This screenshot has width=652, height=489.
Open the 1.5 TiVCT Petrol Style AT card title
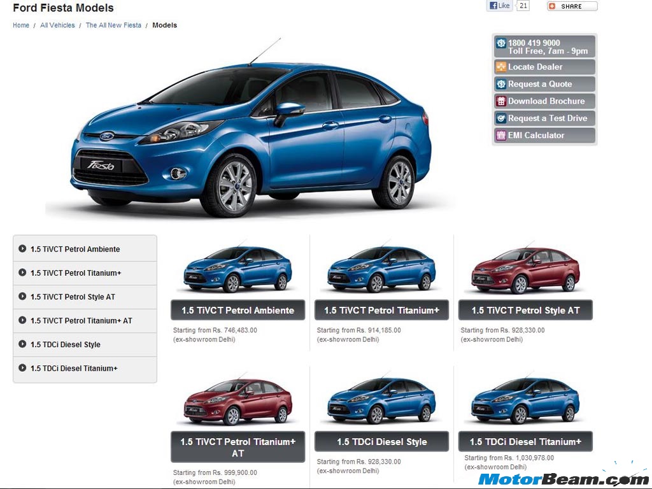click(525, 310)
